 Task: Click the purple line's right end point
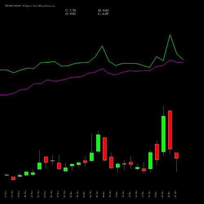pyautogui.click(x=184, y=62)
